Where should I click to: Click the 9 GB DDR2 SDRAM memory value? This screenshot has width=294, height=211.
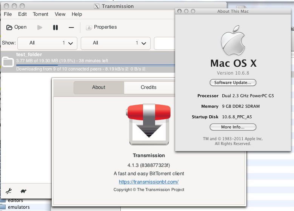point(241,106)
